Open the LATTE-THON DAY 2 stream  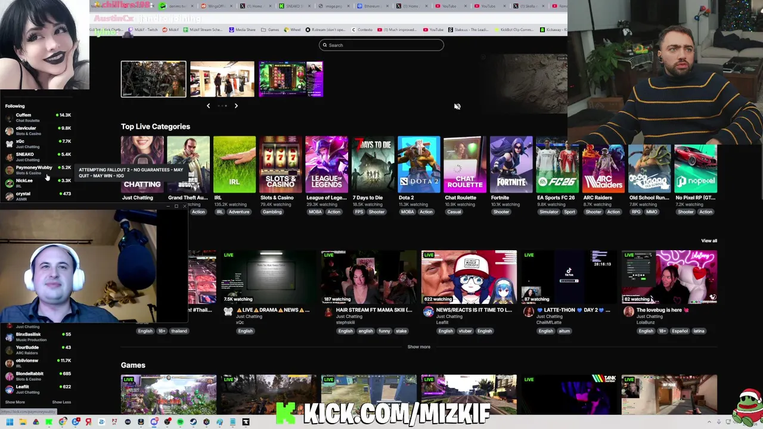[x=569, y=277]
